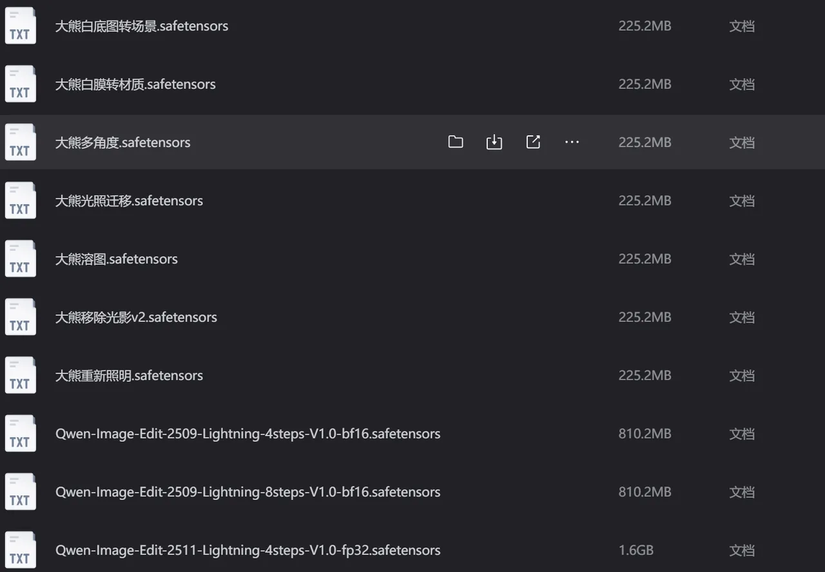Viewport: 825px width, 572px height.
Task: Click the TXT file icon of 大熊光照迁移.safetensors
Action: click(x=21, y=201)
